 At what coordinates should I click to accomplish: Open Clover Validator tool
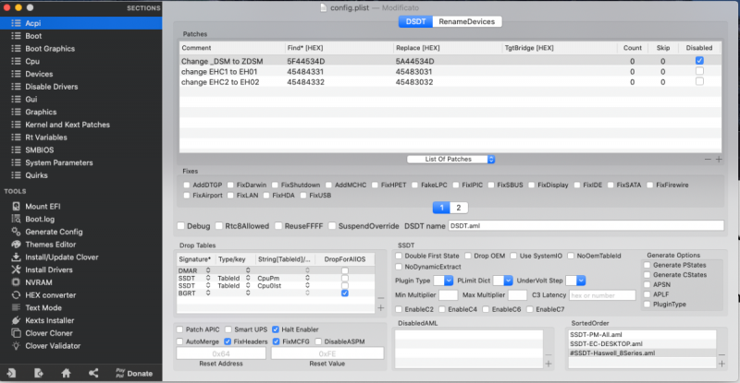tap(55, 346)
